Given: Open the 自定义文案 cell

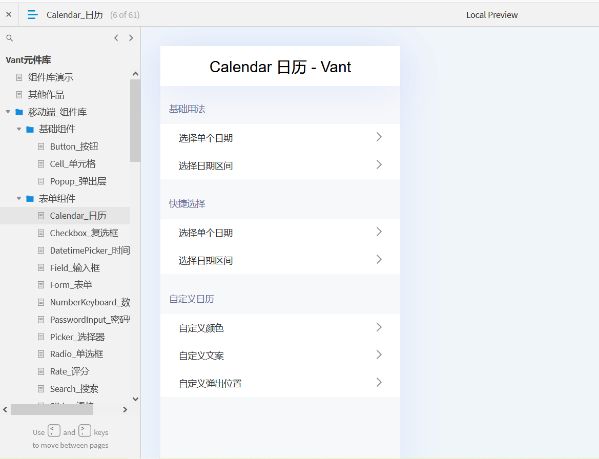Looking at the screenshot, I should pos(280,356).
